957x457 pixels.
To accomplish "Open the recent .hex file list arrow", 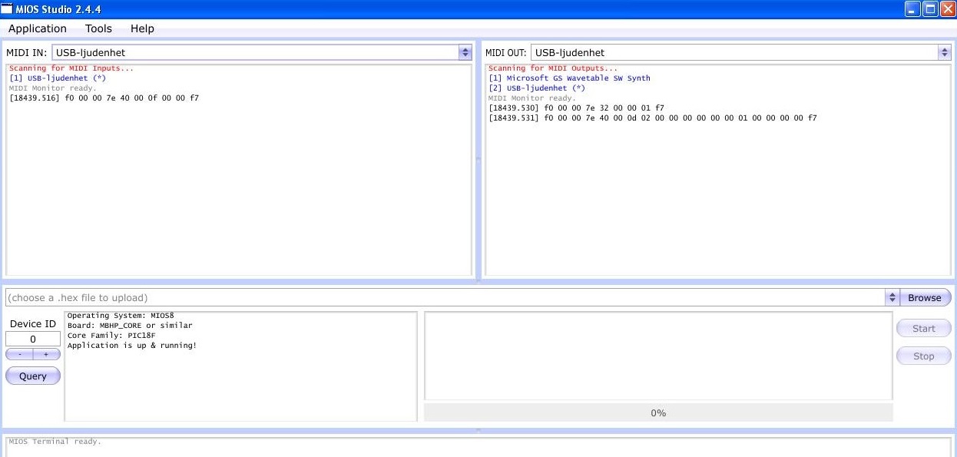I will (x=892, y=297).
